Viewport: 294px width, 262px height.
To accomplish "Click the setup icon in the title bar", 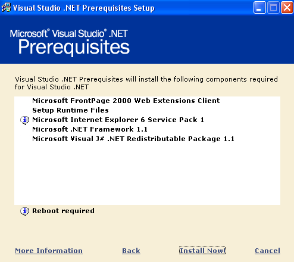I will (6, 8).
